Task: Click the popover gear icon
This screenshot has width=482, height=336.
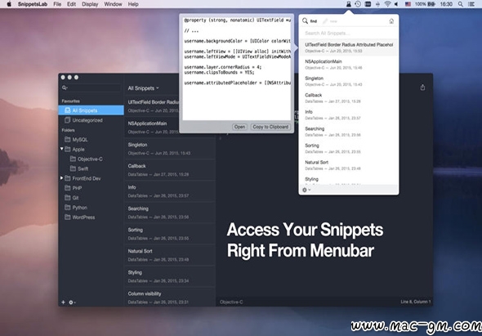Action: 306,190
